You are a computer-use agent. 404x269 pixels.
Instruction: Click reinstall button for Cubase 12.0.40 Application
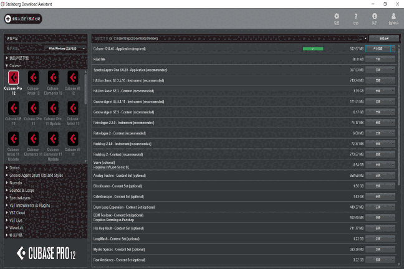tap(378, 49)
